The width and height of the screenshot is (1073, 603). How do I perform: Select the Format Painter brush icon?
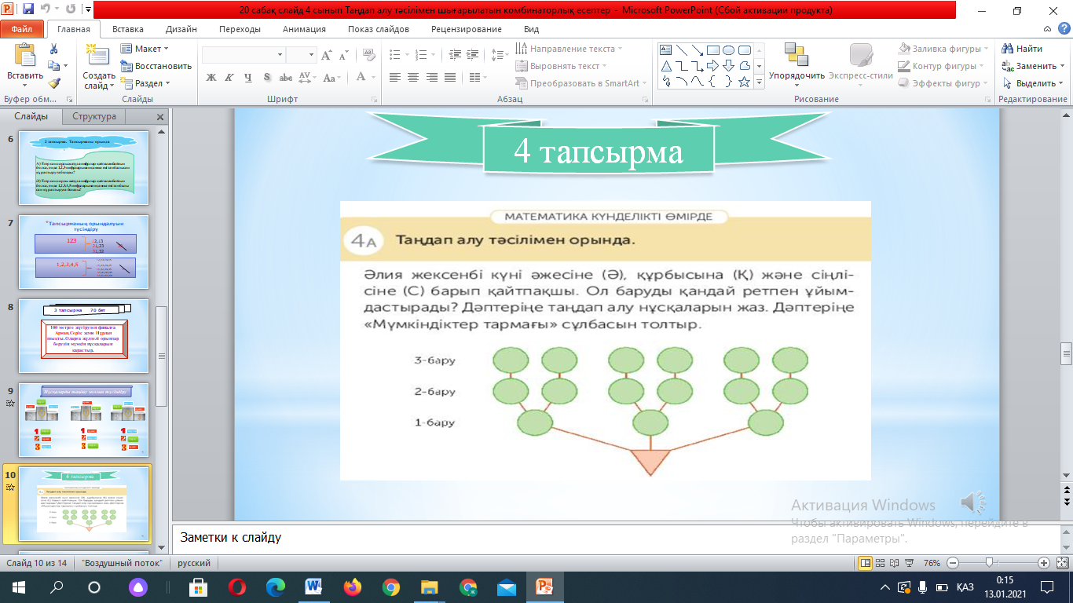tap(53, 83)
